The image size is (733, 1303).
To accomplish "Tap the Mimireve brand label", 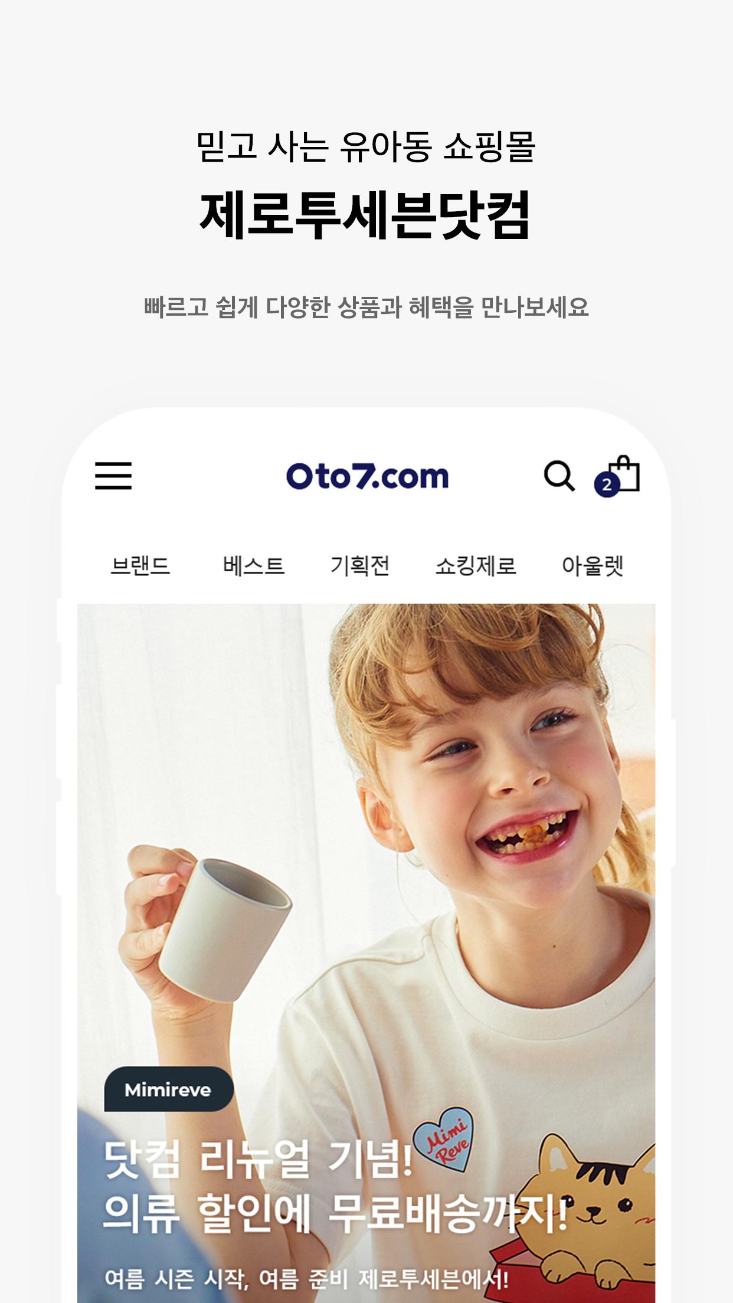I will (169, 1089).
